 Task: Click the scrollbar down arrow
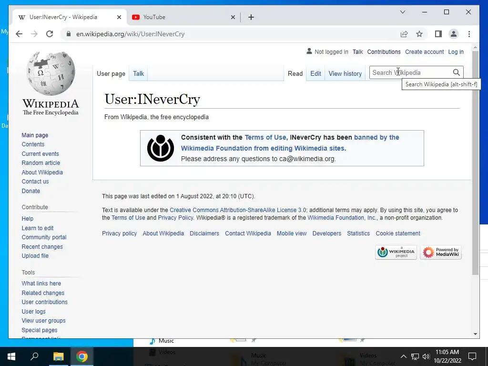[x=475, y=334]
